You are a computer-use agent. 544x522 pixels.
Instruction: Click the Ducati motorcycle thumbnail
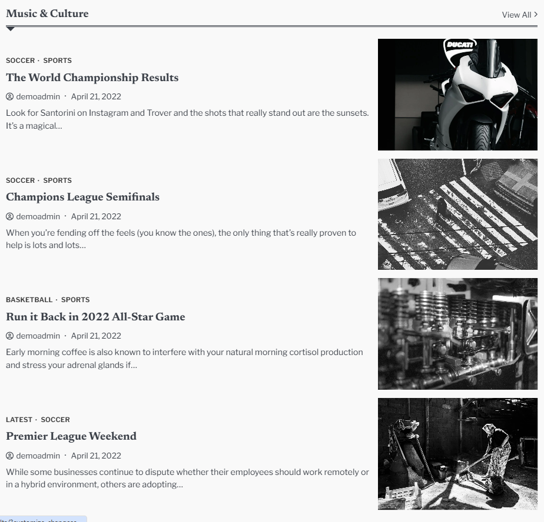(x=457, y=95)
